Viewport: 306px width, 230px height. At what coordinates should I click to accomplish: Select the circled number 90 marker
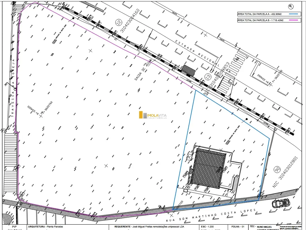pyautogui.click(x=277, y=170)
